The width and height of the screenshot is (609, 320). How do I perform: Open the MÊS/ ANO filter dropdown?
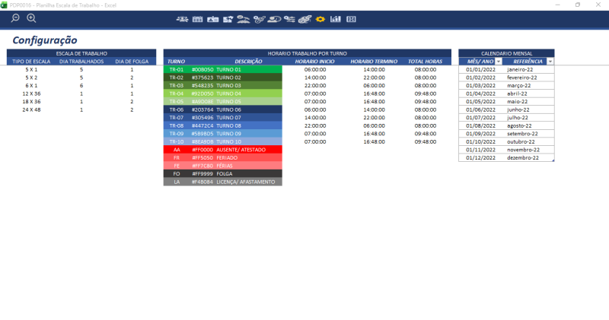[499, 61]
